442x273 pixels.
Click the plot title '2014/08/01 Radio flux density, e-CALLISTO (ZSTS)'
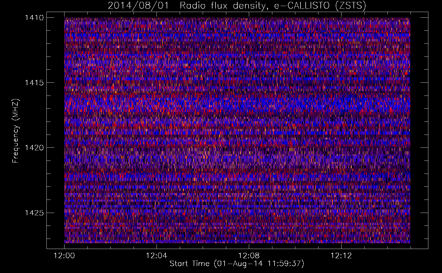point(237,6)
